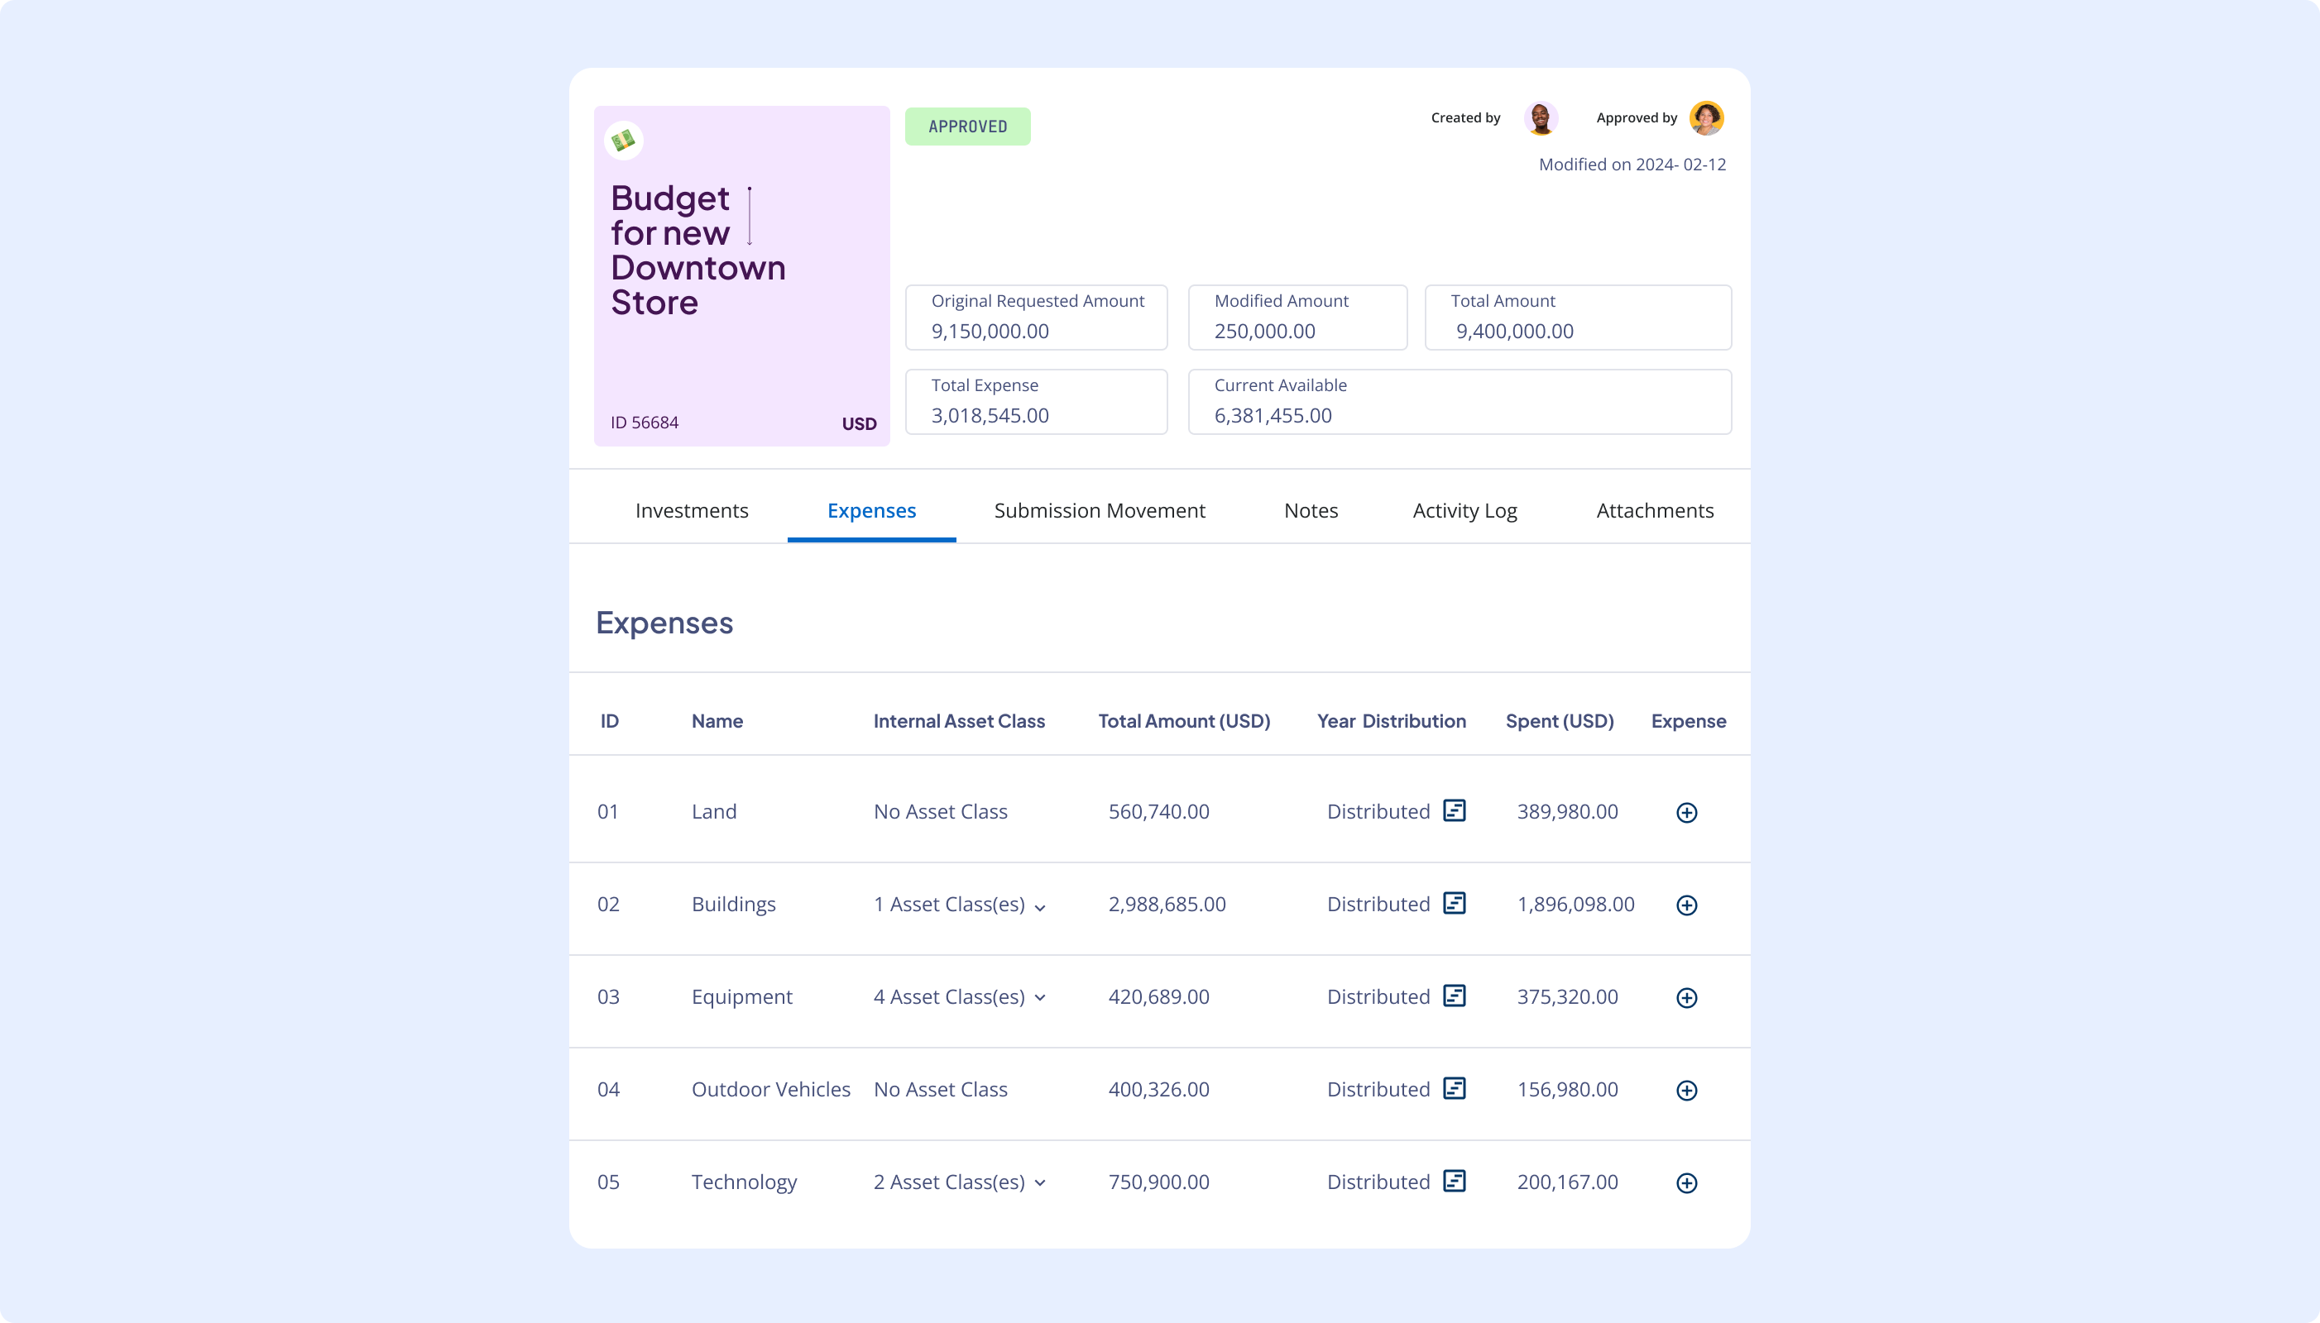
Task: Click the Year Distribution column header
Action: tap(1392, 722)
